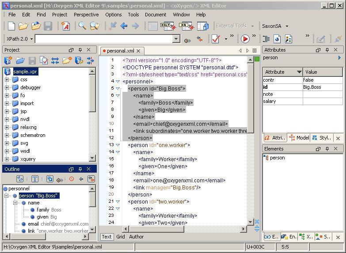The image size is (346, 253).
Task: Click the Project tree vertical scrollbar down arrow
Action: click(x=92, y=158)
